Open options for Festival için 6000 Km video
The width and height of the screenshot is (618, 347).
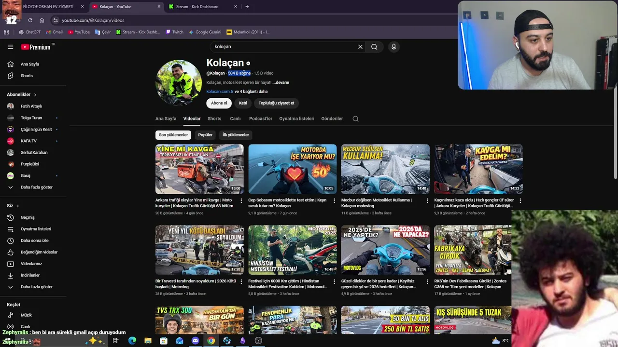(x=334, y=282)
